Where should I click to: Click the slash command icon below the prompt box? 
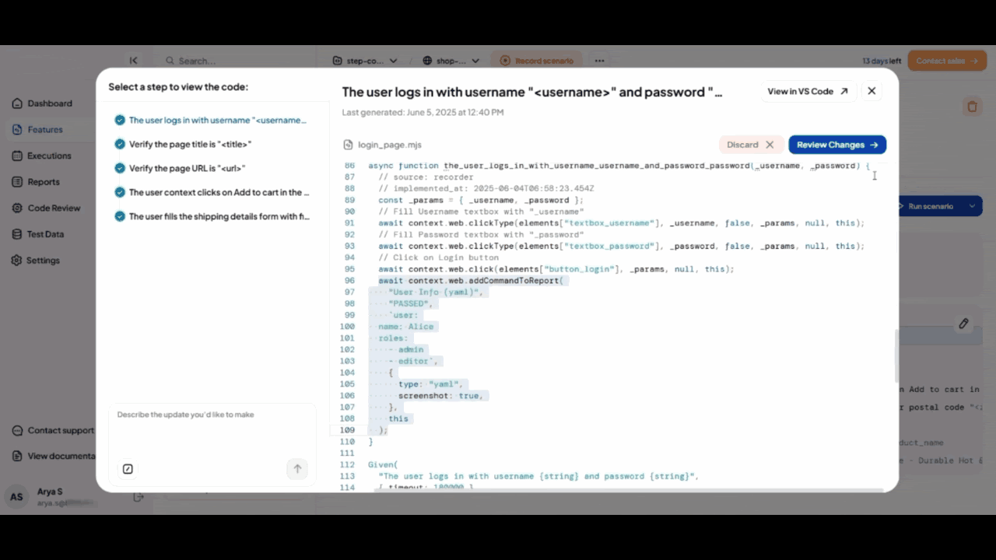click(128, 469)
